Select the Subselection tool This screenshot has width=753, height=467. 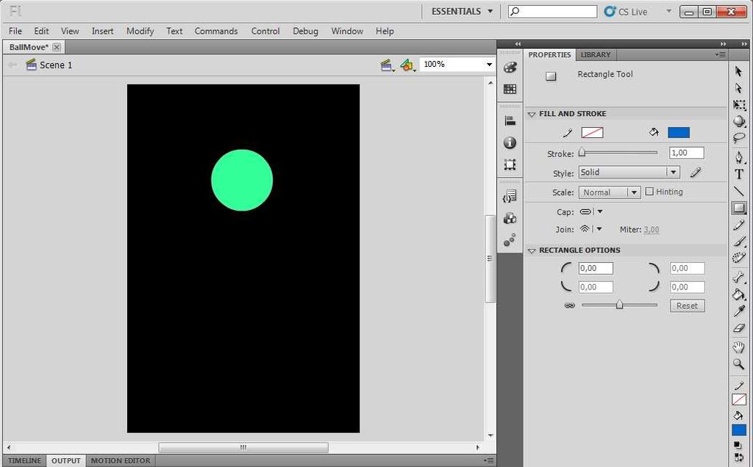click(738, 88)
